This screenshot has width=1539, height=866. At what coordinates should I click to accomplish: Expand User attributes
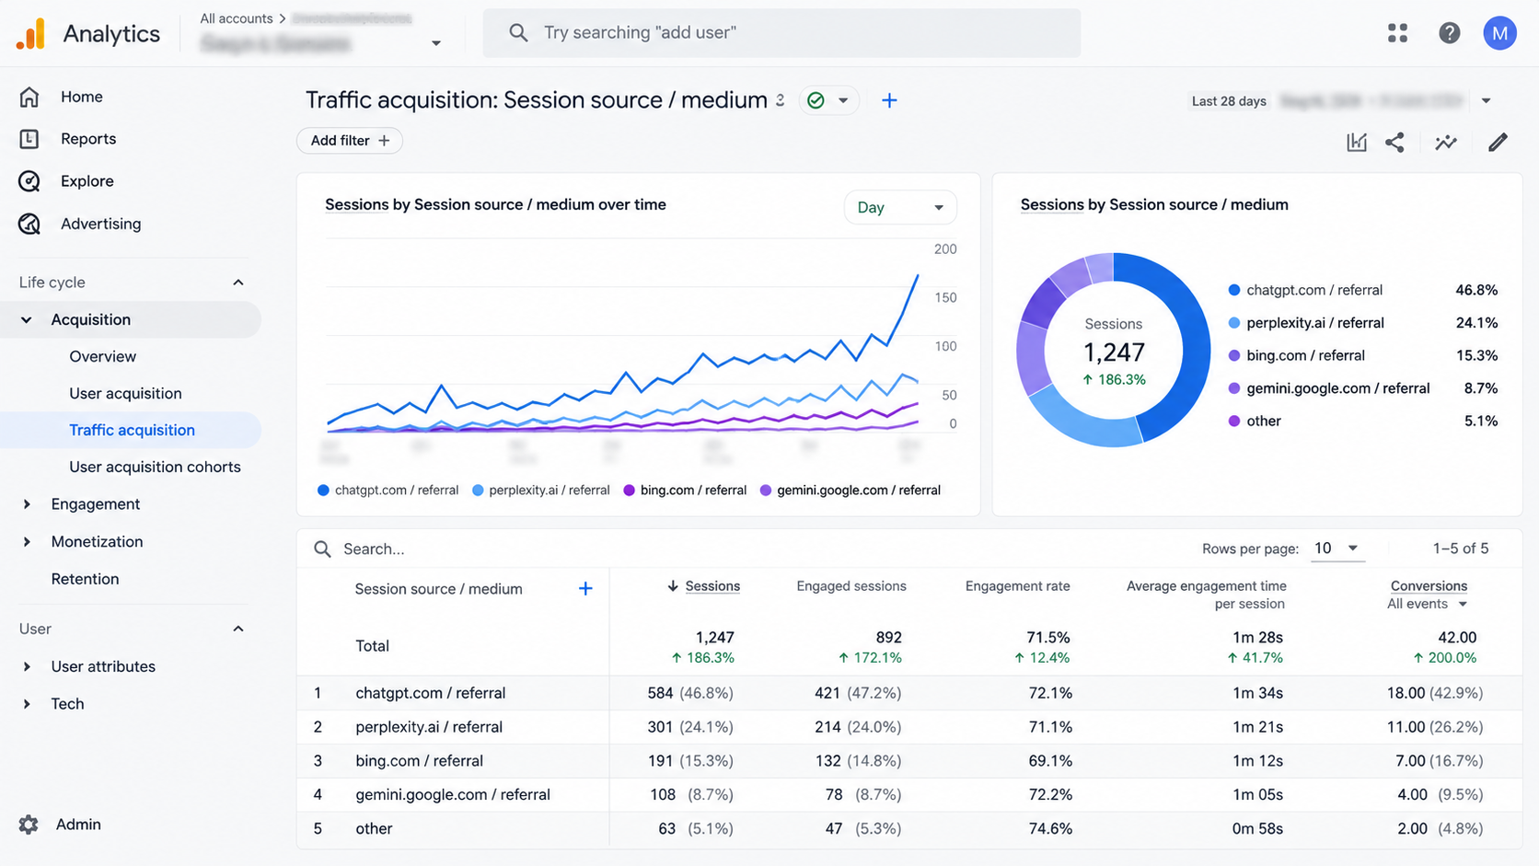(x=27, y=667)
